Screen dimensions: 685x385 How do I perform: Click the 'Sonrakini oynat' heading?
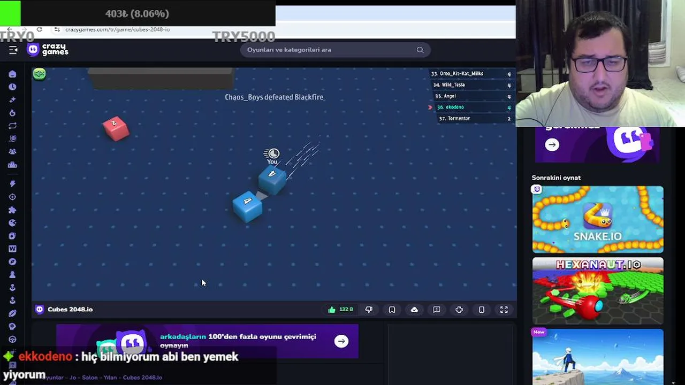pyautogui.click(x=556, y=178)
